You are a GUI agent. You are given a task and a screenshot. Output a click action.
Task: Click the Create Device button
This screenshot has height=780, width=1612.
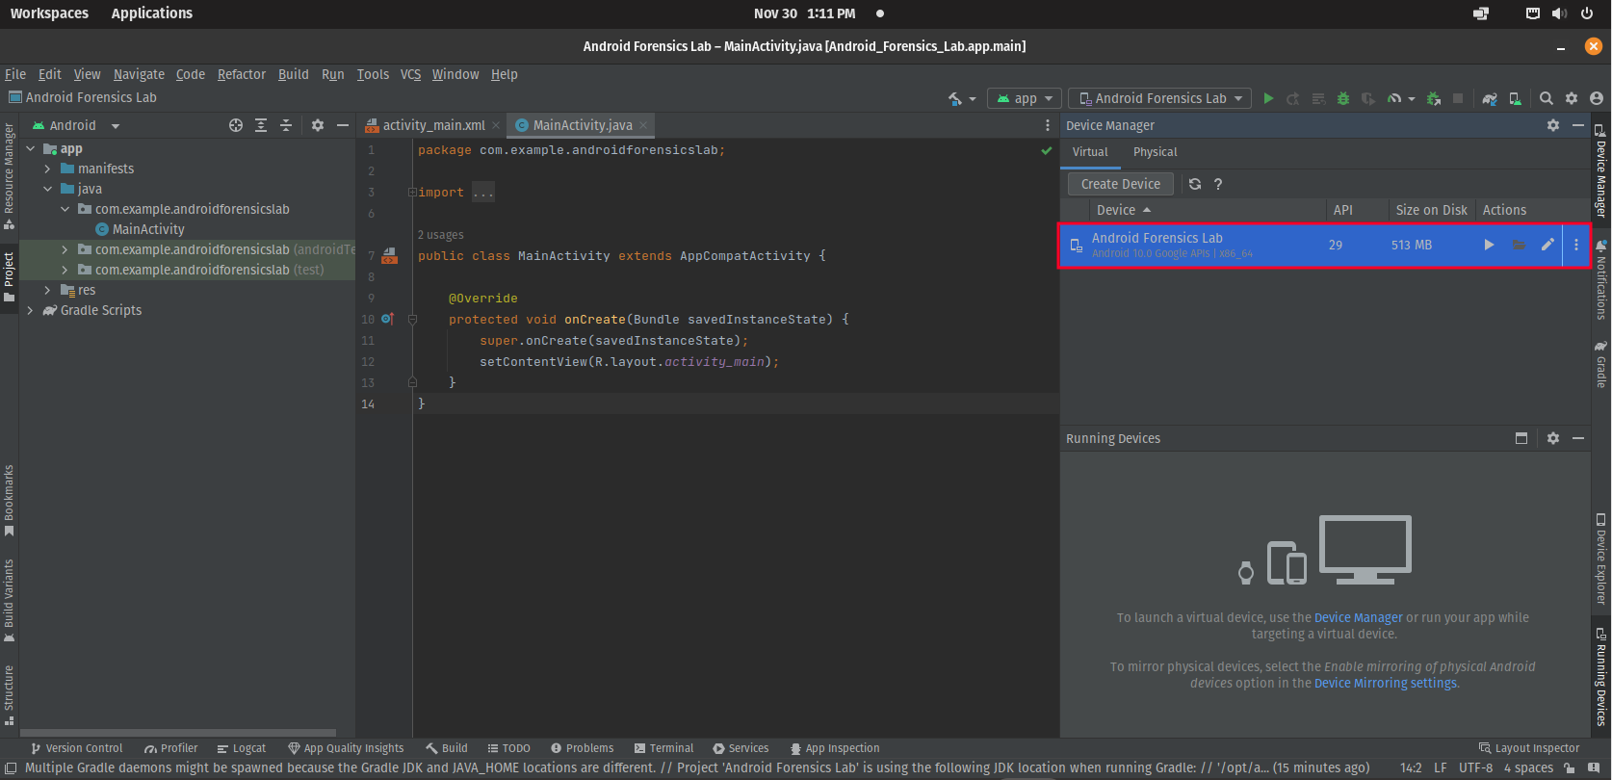coord(1121,184)
